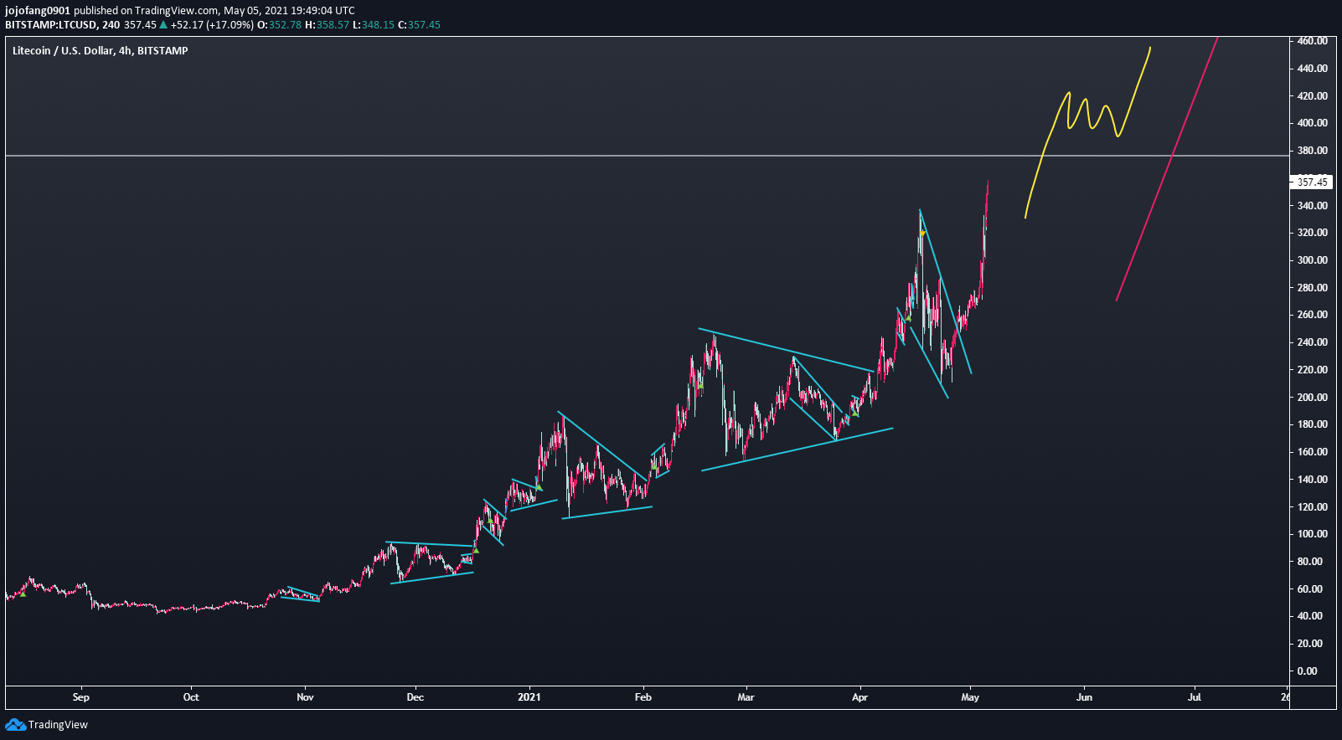
Task: Click the C:357.45 close value
Action: pyautogui.click(x=419, y=24)
